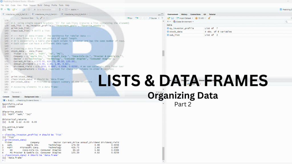Expand the stock_data object in Environment

168,32
